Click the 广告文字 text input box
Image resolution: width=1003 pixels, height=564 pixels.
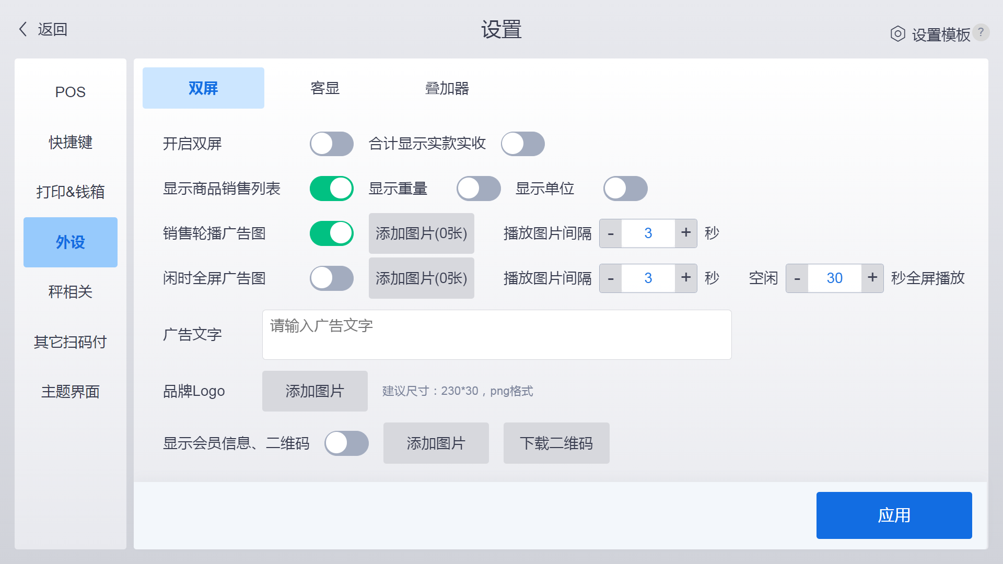pos(496,335)
